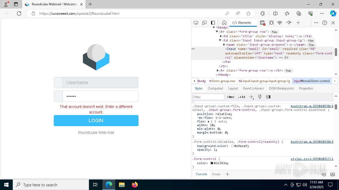The image size is (339, 190).
Task: Open Customize and control DevTools ellipsis
Action: click(316, 23)
